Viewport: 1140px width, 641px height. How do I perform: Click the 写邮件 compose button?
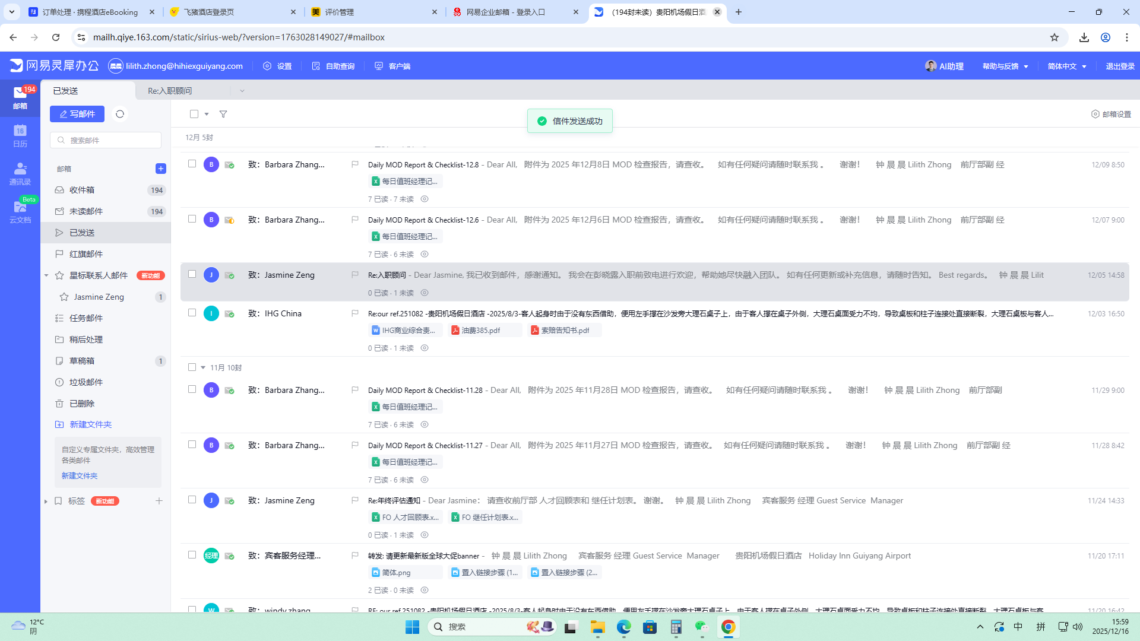[x=77, y=114]
